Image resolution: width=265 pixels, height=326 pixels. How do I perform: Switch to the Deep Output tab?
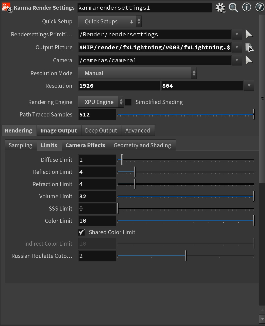coord(101,130)
